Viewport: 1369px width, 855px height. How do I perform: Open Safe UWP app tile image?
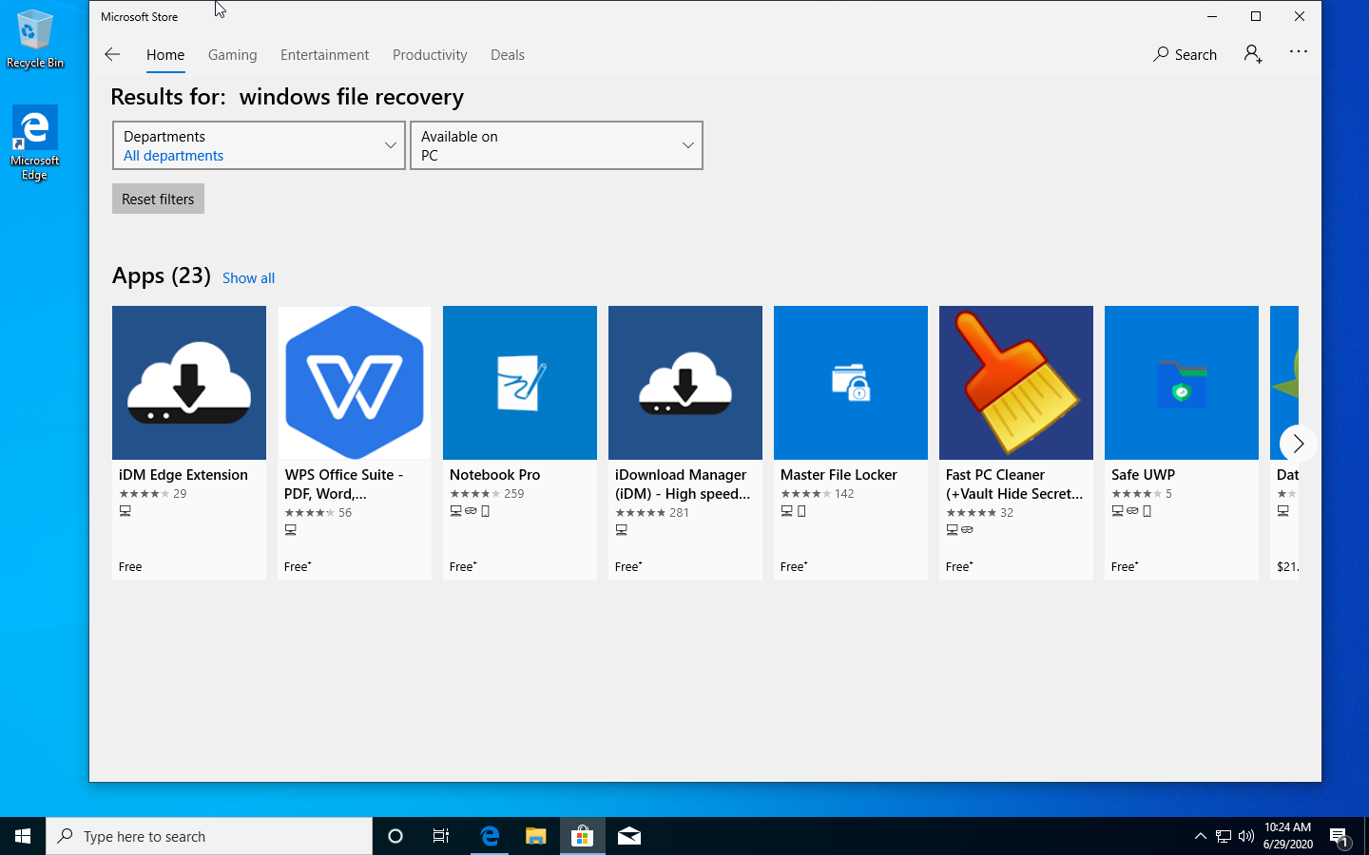[x=1182, y=383]
